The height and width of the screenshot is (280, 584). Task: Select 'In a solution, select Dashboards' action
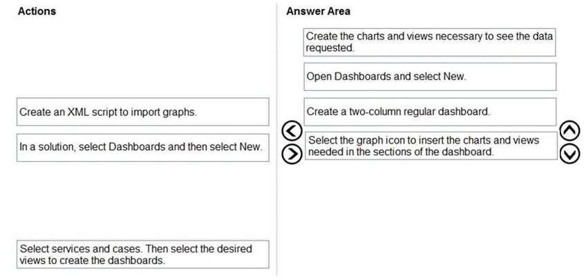click(x=142, y=148)
